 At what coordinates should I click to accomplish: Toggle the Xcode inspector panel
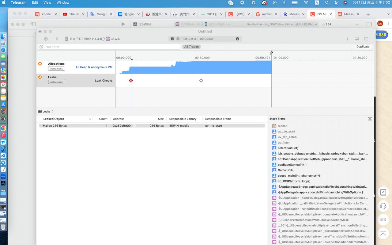coord(369,24)
